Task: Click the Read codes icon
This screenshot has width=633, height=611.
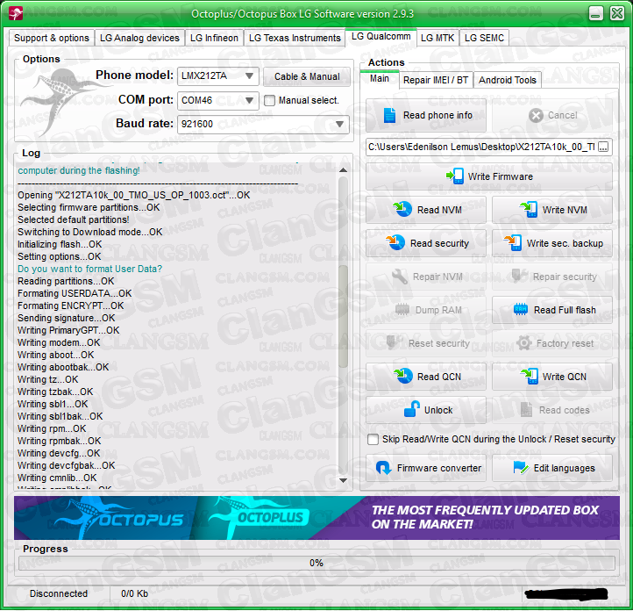Action: coord(526,410)
